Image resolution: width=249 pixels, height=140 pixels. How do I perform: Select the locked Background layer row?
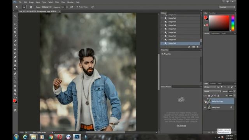coord(219,107)
